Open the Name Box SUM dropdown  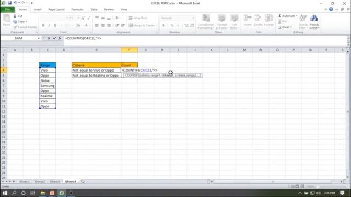39,38
